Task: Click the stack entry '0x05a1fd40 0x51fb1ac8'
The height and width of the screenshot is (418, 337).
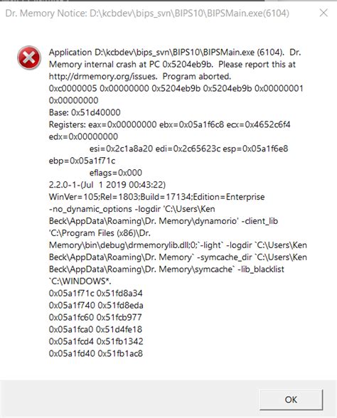Action: pos(96,353)
